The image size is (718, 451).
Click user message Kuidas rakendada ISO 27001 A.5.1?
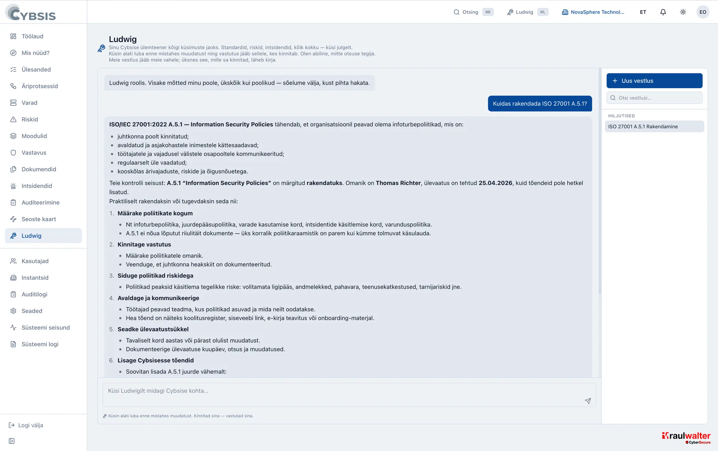[540, 104]
